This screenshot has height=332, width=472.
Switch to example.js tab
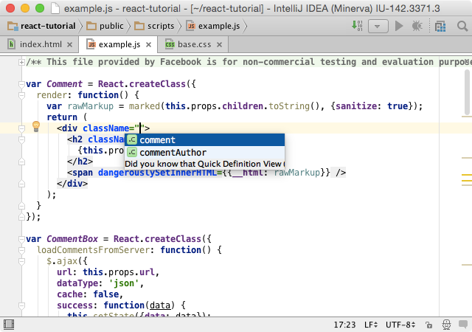[x=119, y=44]
